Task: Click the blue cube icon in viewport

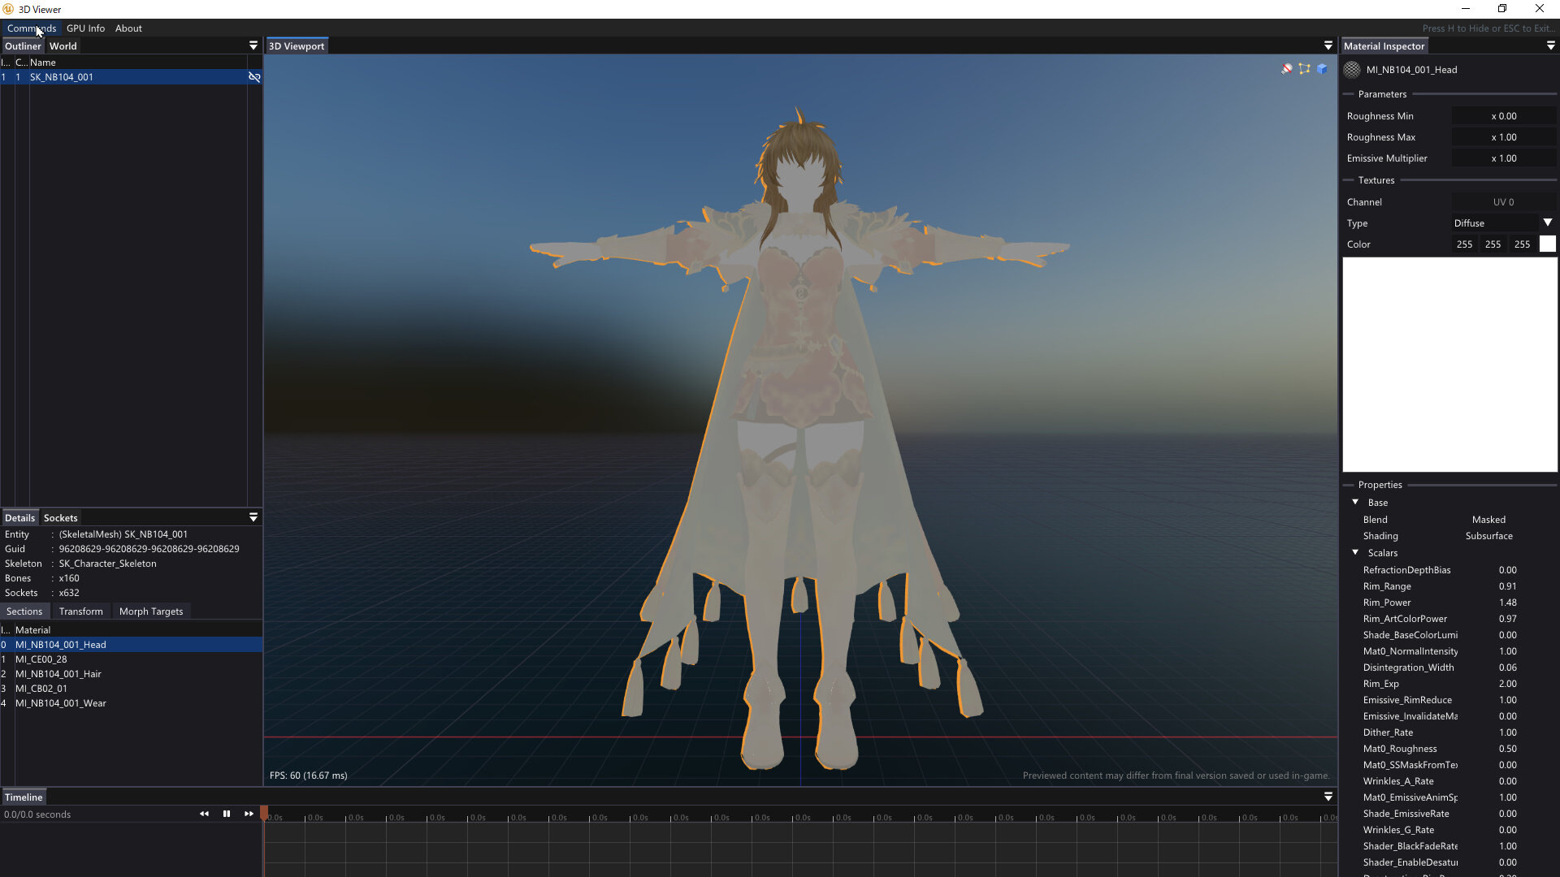Action: click(x=1323, y=69)
